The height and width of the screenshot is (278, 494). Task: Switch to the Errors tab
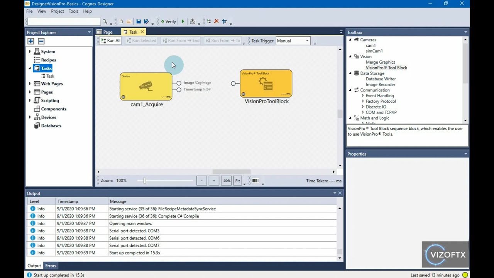click(51, 266)
